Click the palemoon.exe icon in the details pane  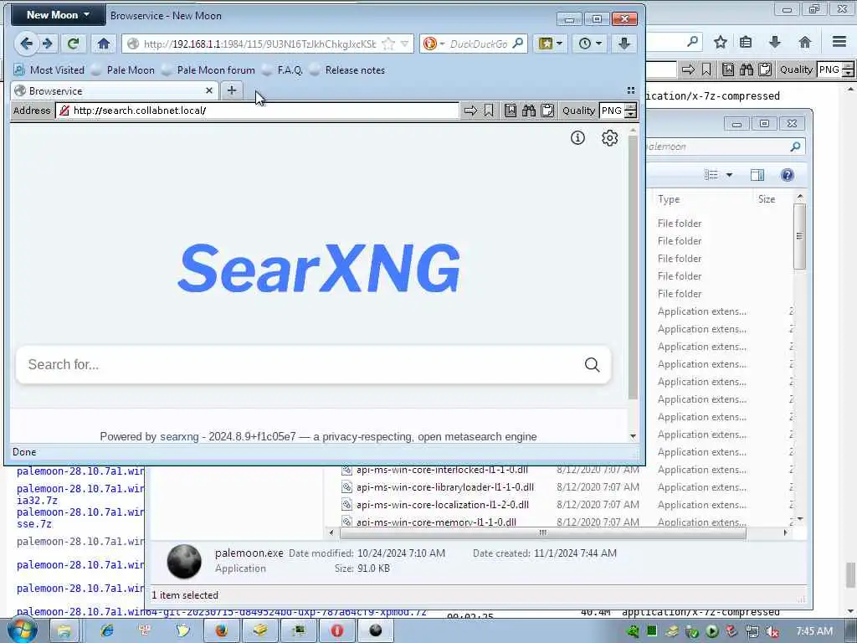point(184,561)
